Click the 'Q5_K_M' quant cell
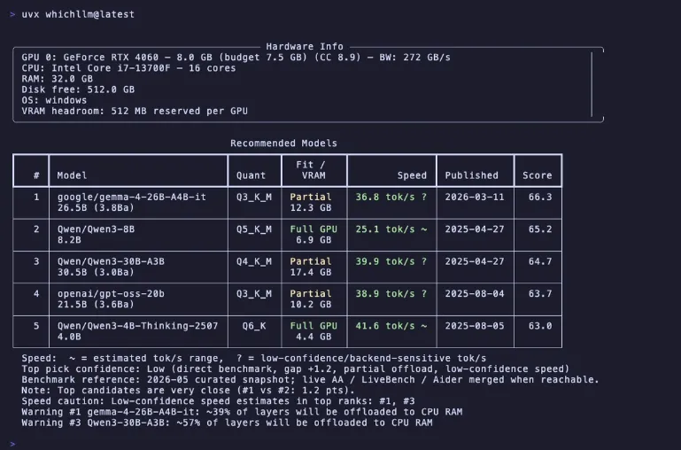 click(254, 229)
